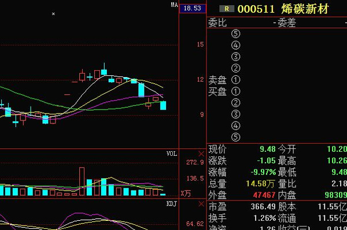Click the 烯碳新材 stock name
This screenshot has height=230, width=347.
point(305,9)
